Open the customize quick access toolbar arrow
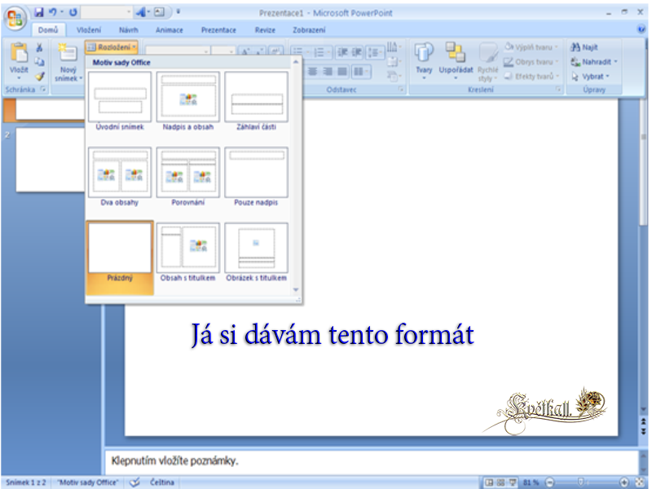The image size is (652, 489). [178, 12]
